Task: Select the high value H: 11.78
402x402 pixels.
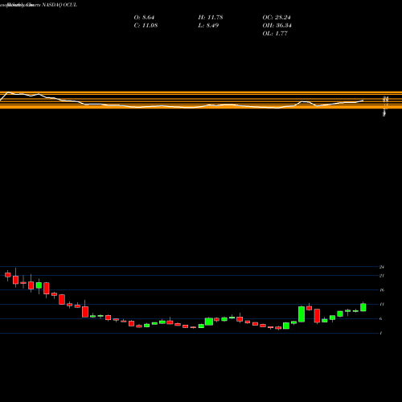Action: tap(211, 18)
